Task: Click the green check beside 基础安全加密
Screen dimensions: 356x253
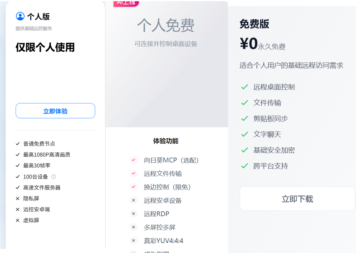Action: pyautogui.click(x=244, y=150)
